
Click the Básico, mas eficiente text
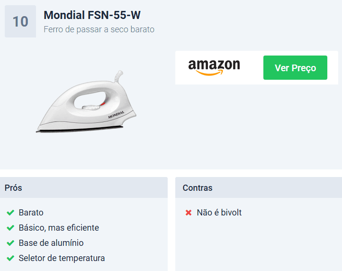pyautogui.click(x=59, y=228)
